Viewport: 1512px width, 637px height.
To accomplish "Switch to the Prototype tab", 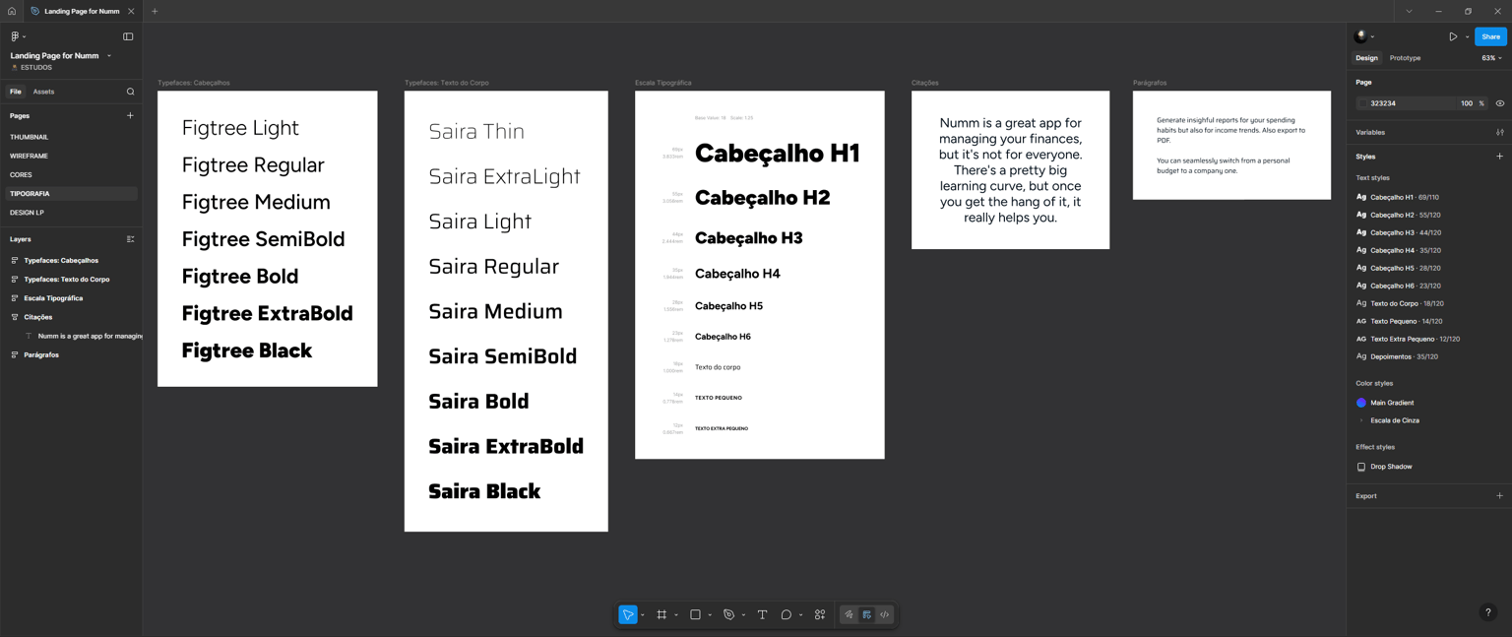I will [1405, 58].
